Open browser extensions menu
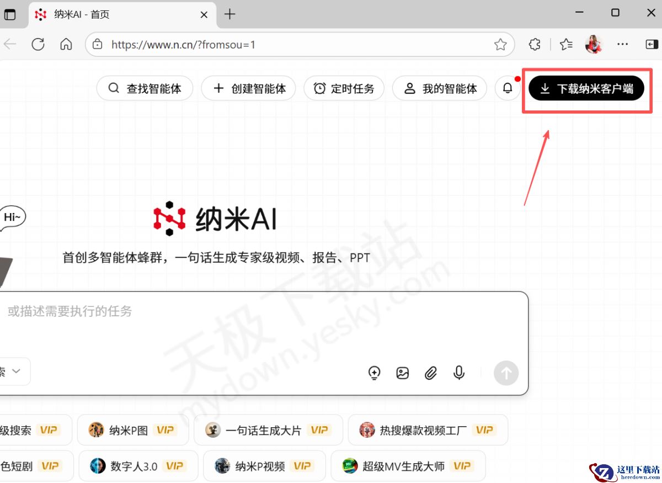 [x=535, y=44]
